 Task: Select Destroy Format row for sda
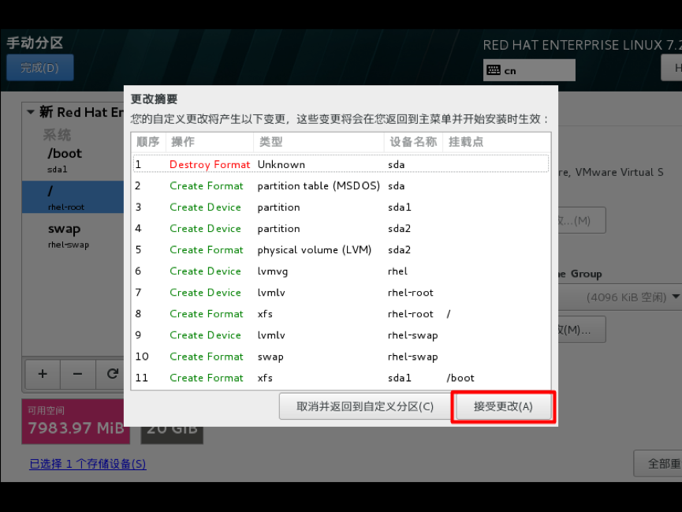point(341,164)
